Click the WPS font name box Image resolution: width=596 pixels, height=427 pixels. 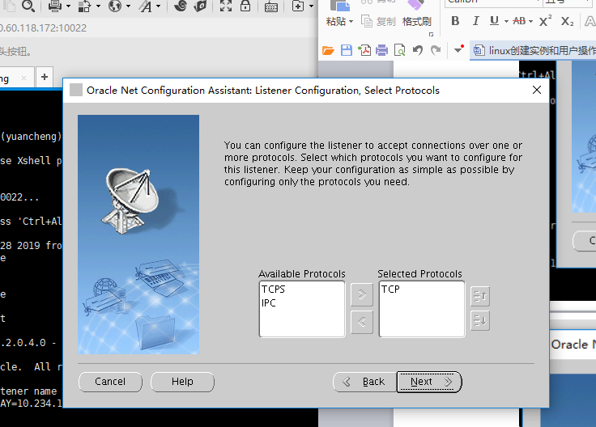(x=494, y=2)
